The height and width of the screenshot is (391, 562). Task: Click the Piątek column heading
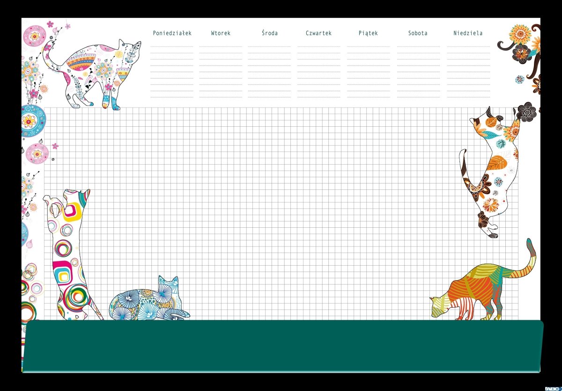click(368, 33)
